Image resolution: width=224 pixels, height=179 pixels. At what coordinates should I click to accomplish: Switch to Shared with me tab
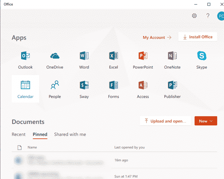70,134
